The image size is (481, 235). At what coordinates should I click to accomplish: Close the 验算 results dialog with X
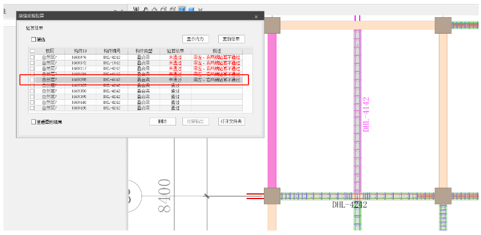256,17
